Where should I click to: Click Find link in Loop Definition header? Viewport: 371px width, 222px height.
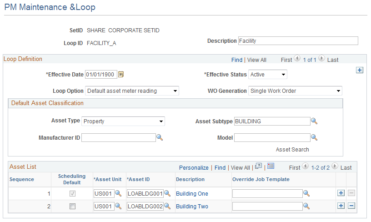click(x=237, y=60)
